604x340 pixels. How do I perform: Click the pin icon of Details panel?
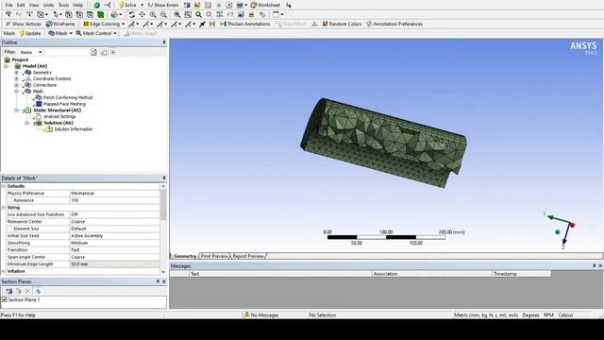point(164,178)
